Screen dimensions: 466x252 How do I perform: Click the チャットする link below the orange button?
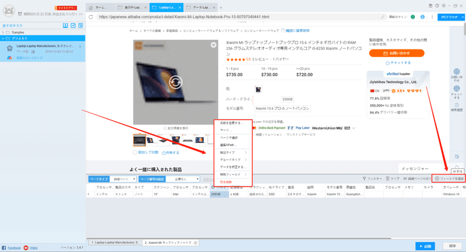click(x=398, y=63)
